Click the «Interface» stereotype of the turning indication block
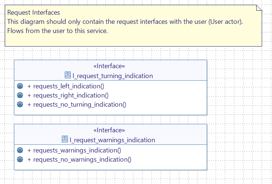Screen dimensions: 272x184 (109, 66)
